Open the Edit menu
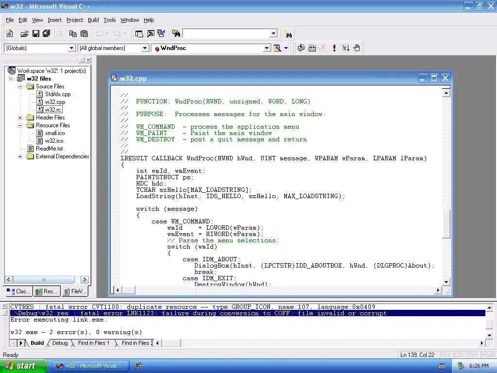 click(x=23, y=20)
